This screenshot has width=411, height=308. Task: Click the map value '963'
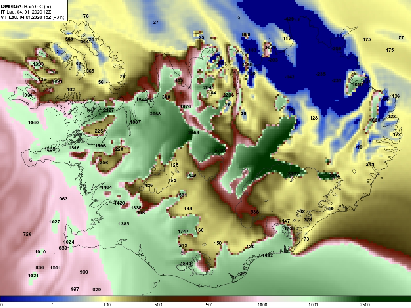(63, 199)
